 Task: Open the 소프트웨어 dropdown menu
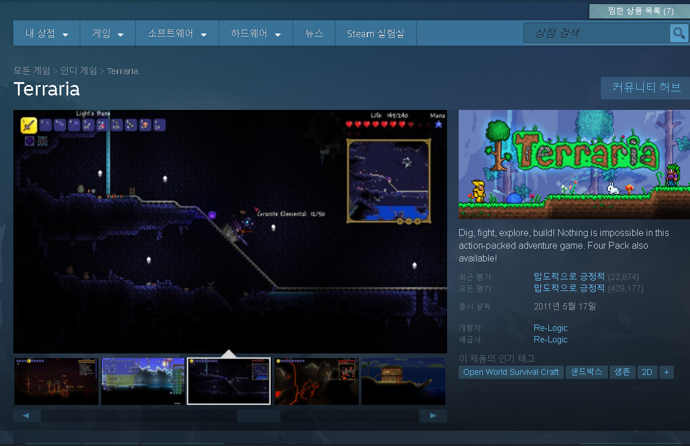tap(177, 33)
